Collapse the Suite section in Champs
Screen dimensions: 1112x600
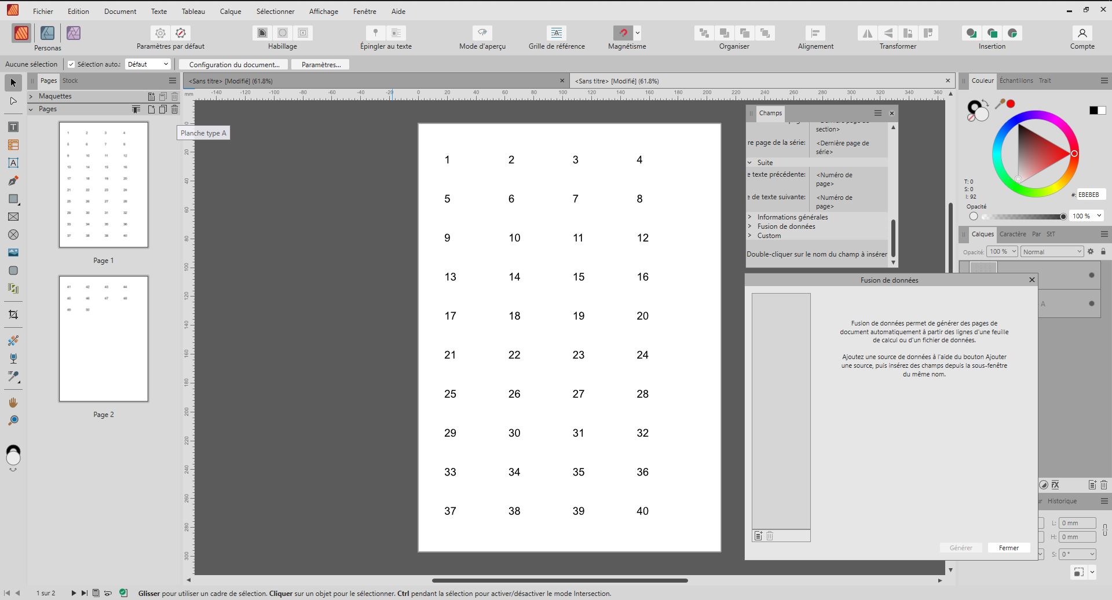pyautogui.click(x=749, y=163)
